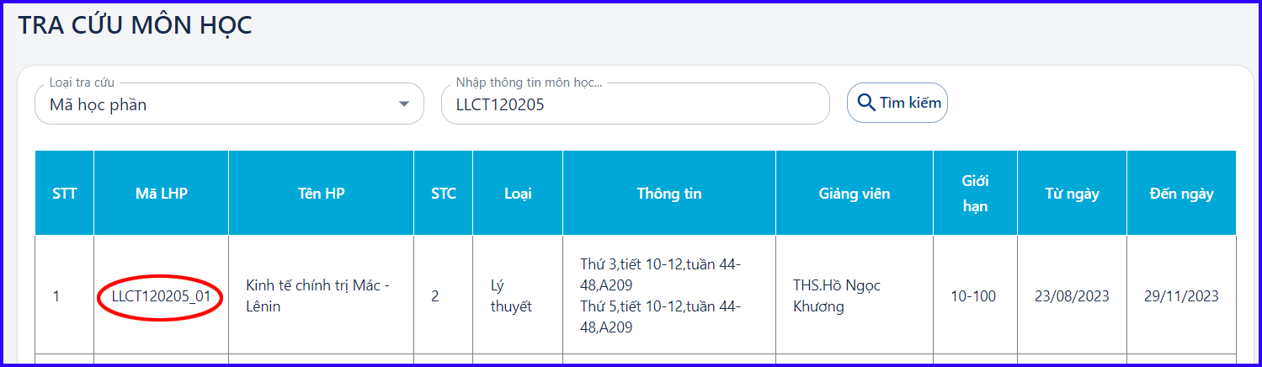Image resolution: width=1262 pixels, height=367 pixels.
Task: Click the Giới hạn column header
Action: coord(976,194)
